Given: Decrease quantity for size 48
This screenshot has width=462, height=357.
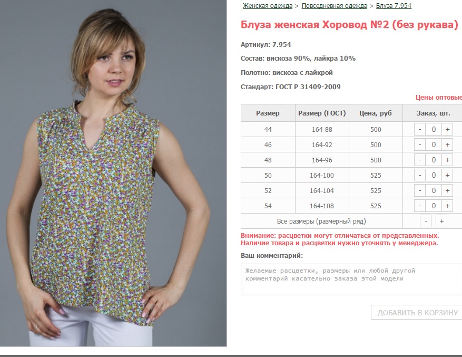Looking at the screenshot, I should coord(420,160).
